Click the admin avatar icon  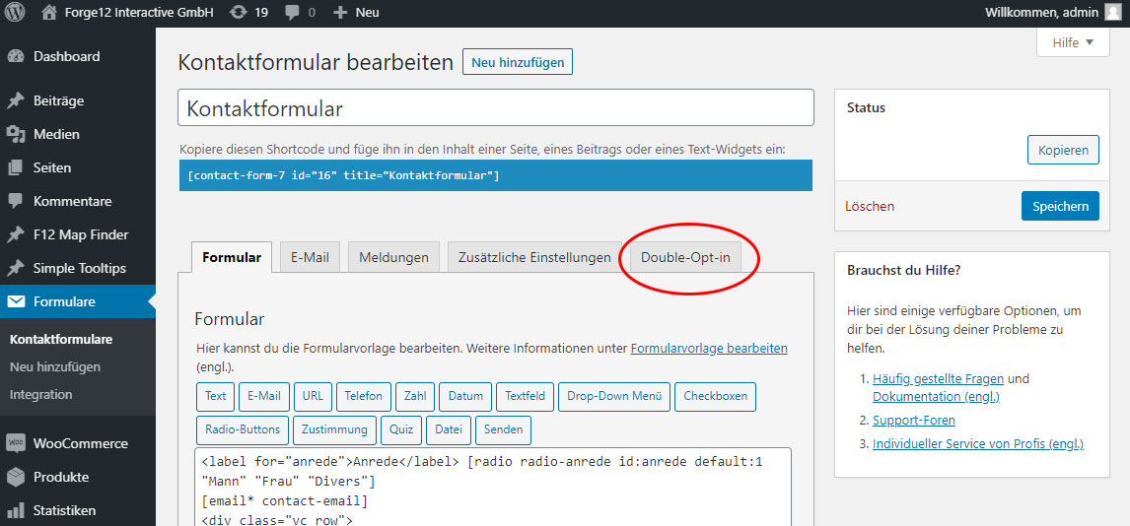click(x=1112, y=12)
